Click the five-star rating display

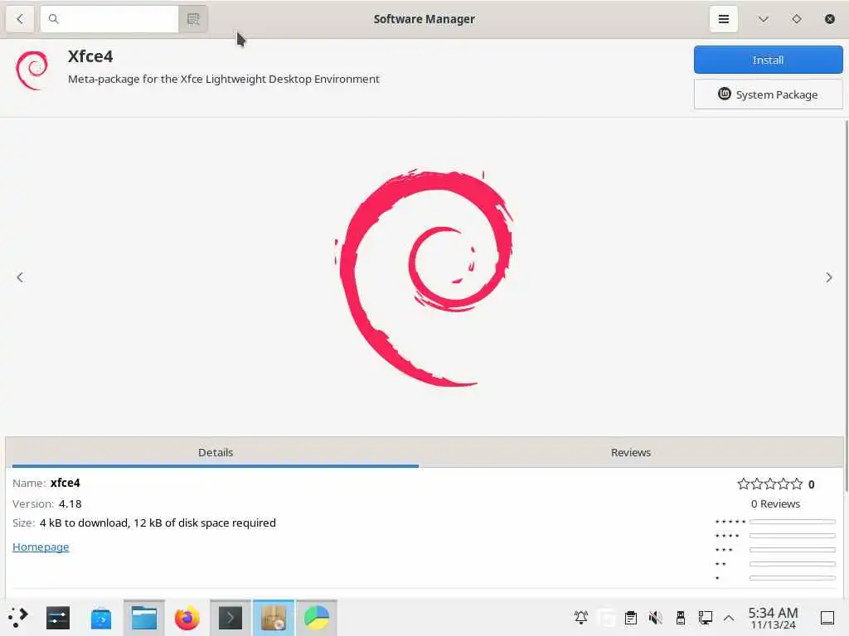tap(769, 484)
